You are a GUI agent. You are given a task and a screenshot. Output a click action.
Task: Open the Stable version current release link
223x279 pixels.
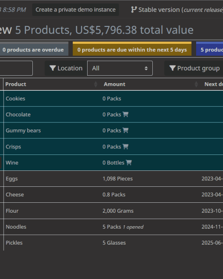coord(177,10)
